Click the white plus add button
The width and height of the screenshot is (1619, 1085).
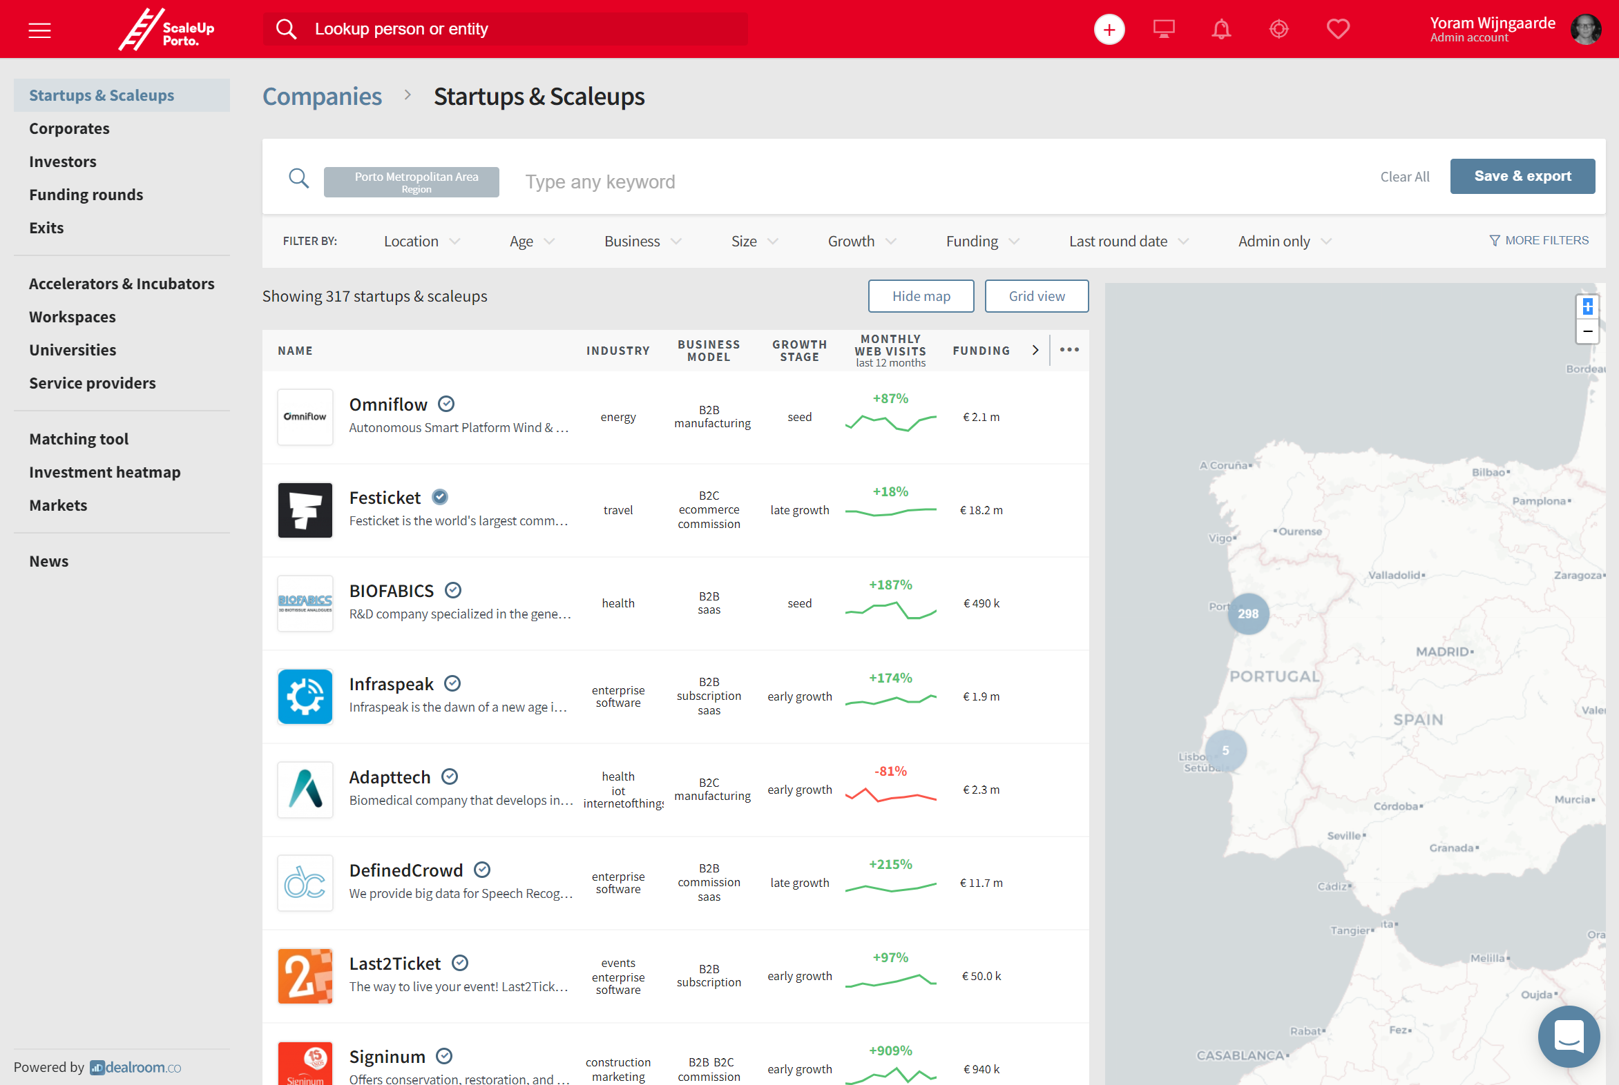tap(1109, 30)
